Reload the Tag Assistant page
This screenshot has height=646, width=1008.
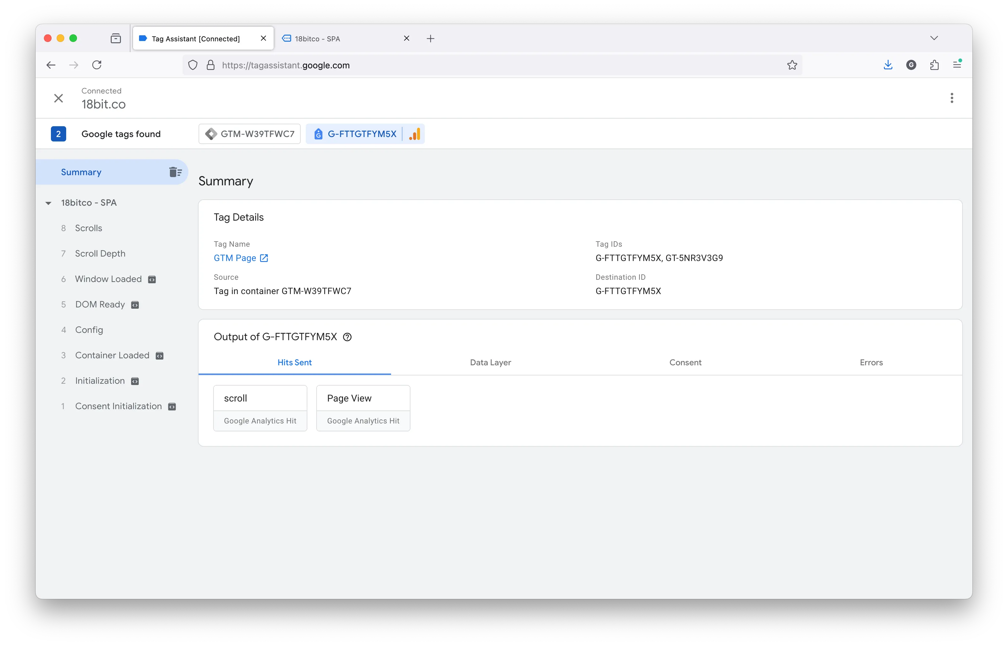[97, 65]
